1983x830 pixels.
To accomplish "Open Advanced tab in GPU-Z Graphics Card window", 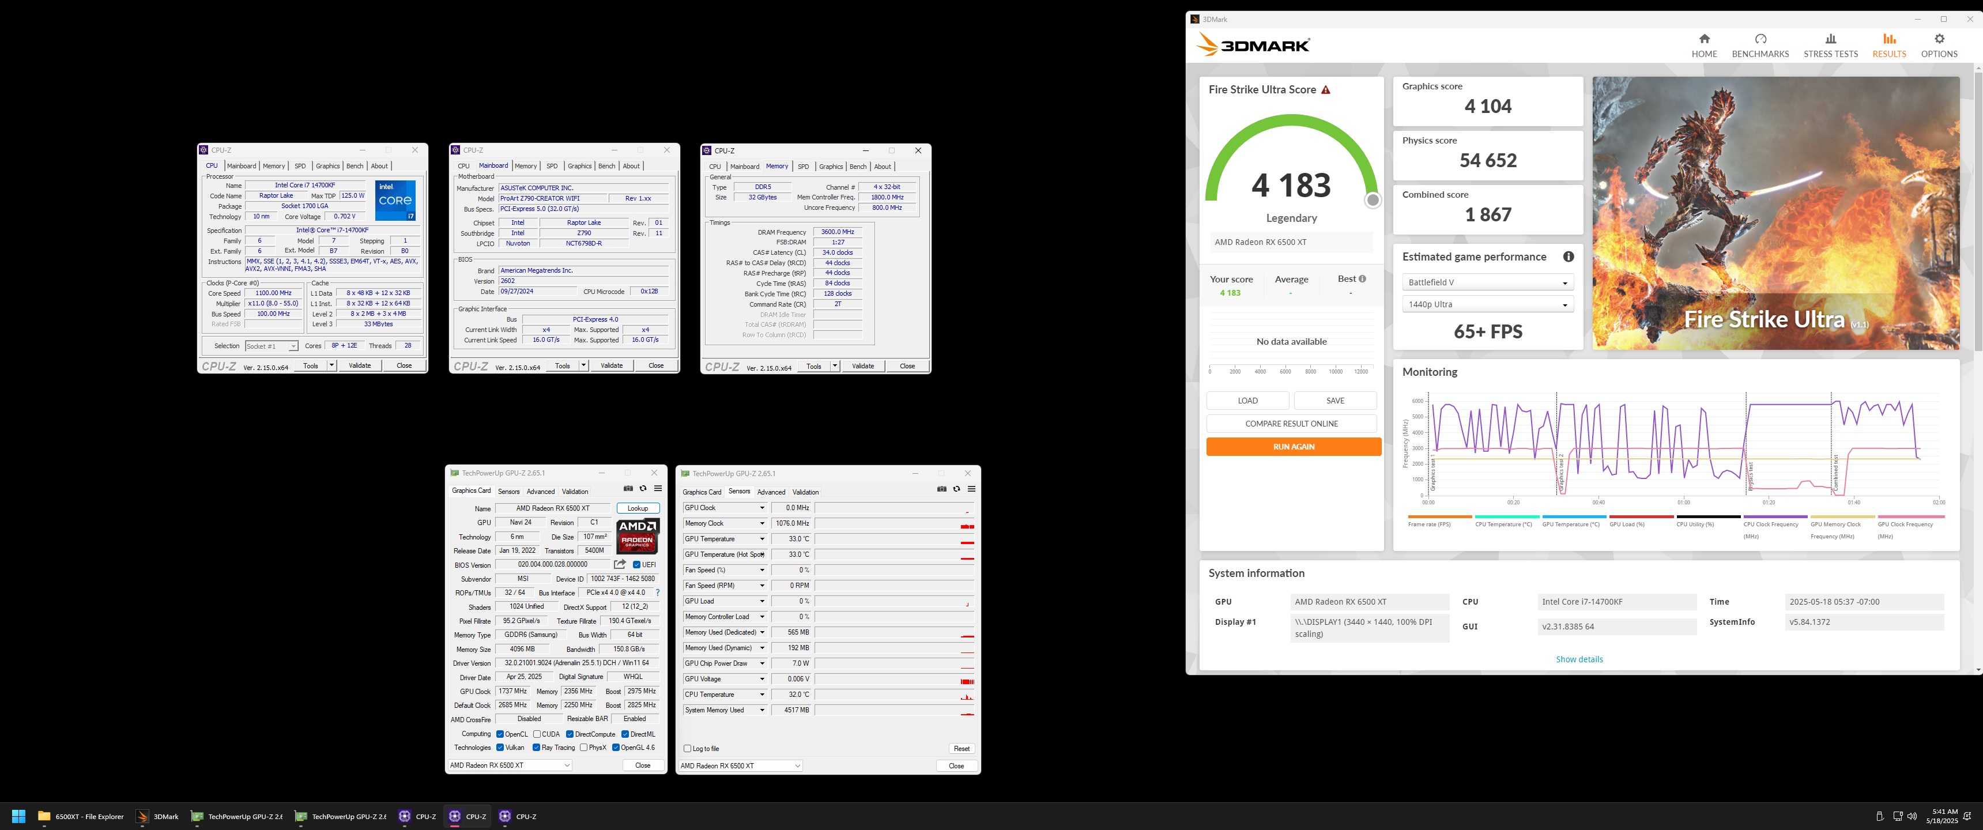I will 540,492.
